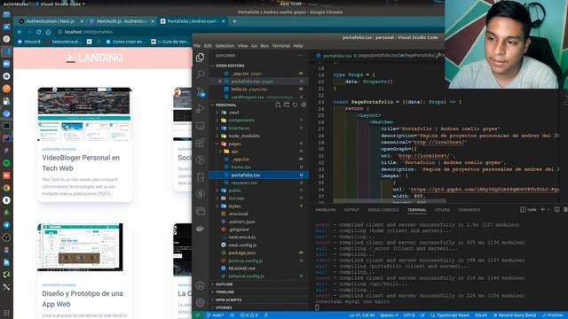Open the File menu in VS Code
This screenshot has height=319, width=568.
point(197,46)
